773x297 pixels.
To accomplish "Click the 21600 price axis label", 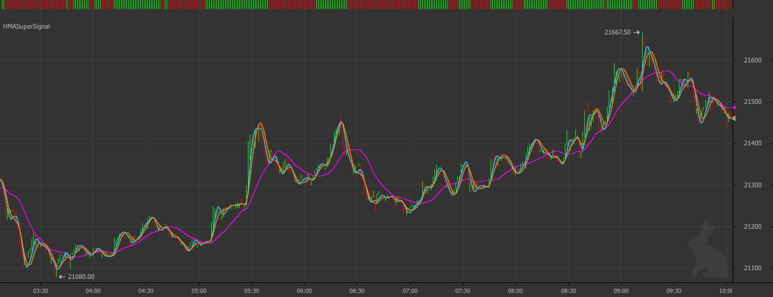I will point(753,61).
